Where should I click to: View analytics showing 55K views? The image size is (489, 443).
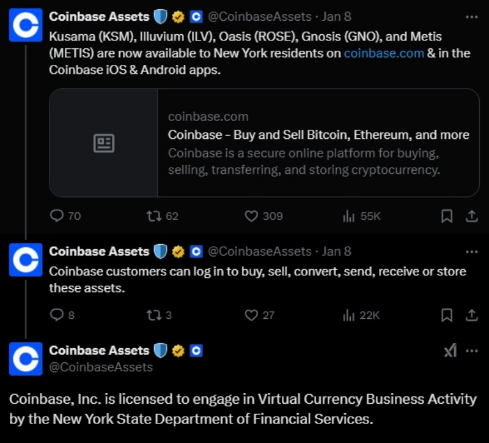348,216
